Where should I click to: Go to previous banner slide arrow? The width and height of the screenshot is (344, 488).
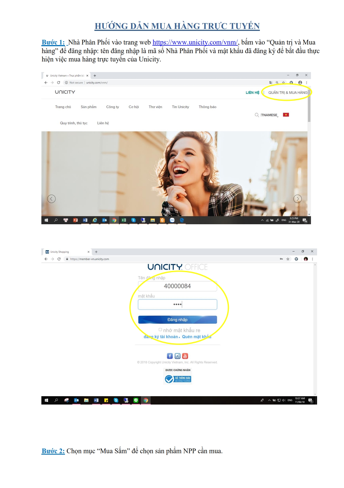click(x=51, y=199)
